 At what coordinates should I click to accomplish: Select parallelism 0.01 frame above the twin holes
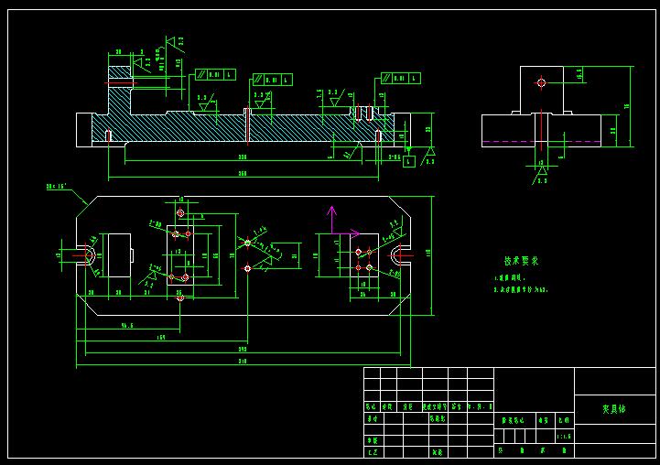400,79
